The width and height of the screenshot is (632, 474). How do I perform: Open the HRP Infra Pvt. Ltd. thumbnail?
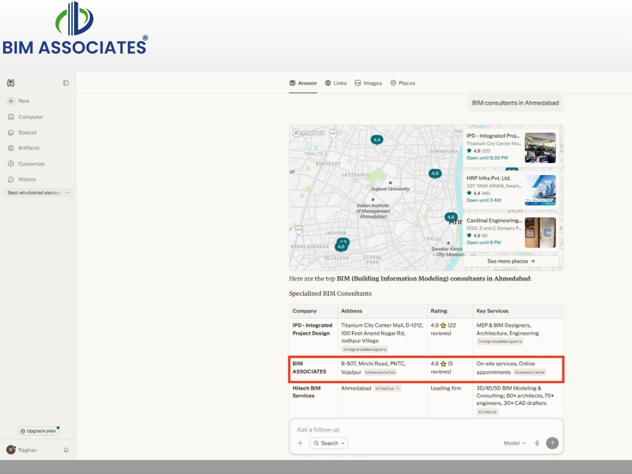(540, 190)
